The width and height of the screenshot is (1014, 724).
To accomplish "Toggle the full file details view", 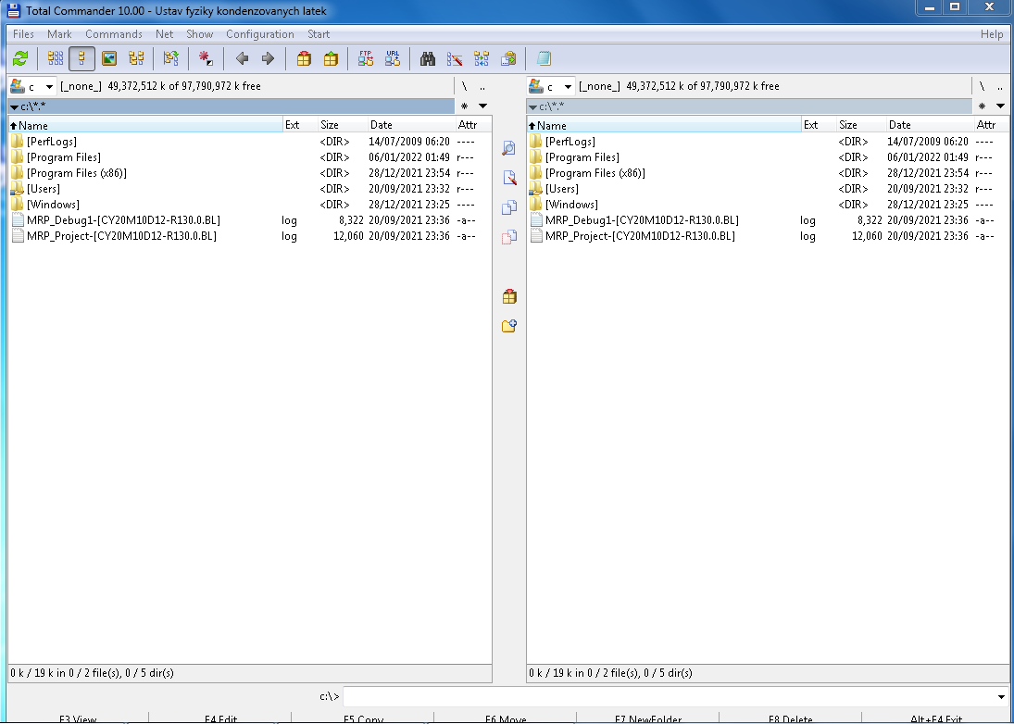I will tap(82, 59).
